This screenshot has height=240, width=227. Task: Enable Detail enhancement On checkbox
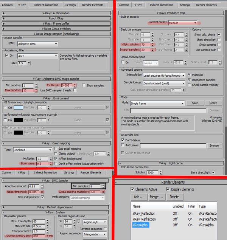coord(123,62)
